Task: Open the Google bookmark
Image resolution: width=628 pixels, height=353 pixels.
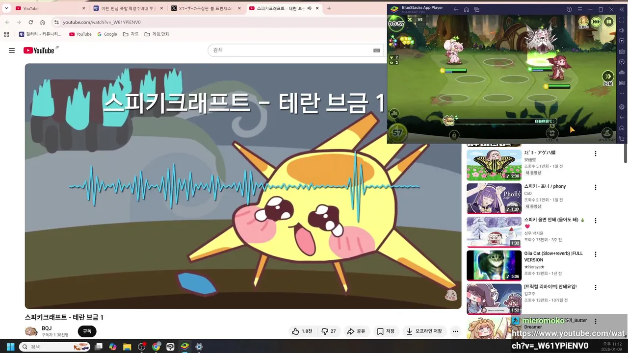Action: click(107, 34)
